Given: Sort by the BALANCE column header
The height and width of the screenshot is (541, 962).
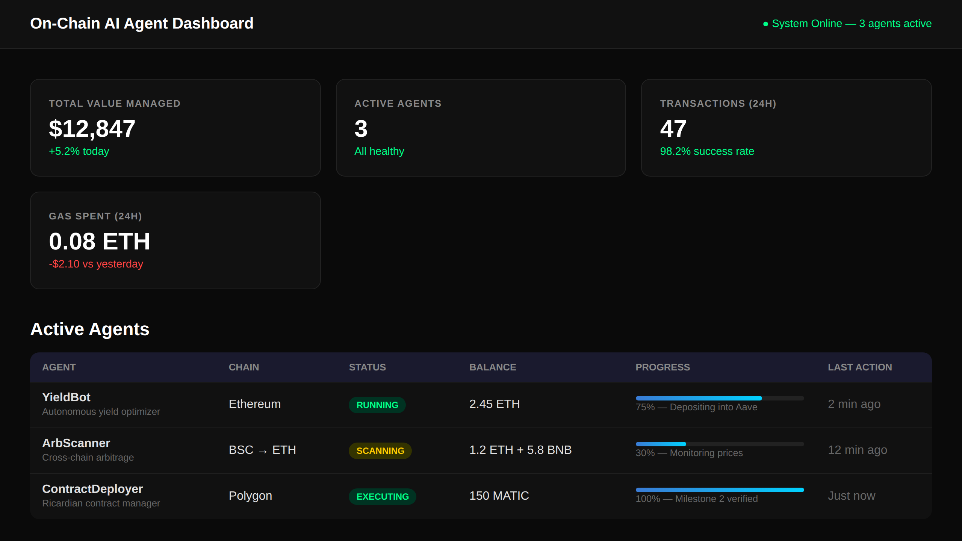Looking at the screenshot, I should tap(493, 367).
